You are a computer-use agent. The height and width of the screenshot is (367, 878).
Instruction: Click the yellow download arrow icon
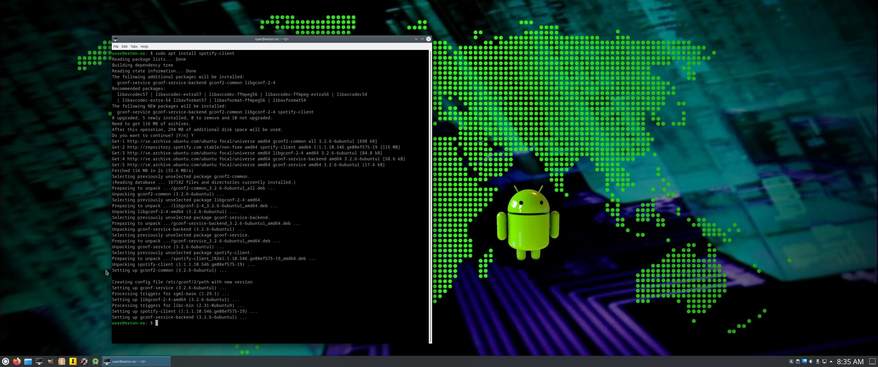[x=73, y=361]
